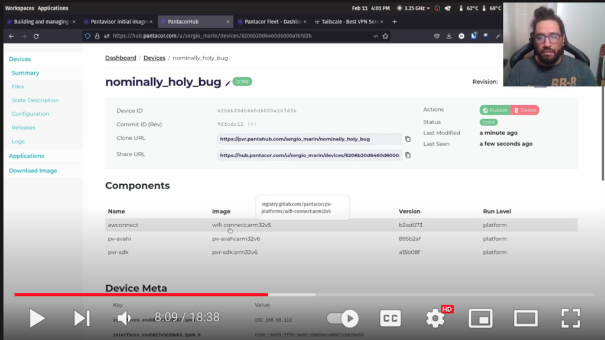Toggle the autoplay switch
Image resolution: width=605 pixels, height=340 pixels.
(x=343, y=318)
